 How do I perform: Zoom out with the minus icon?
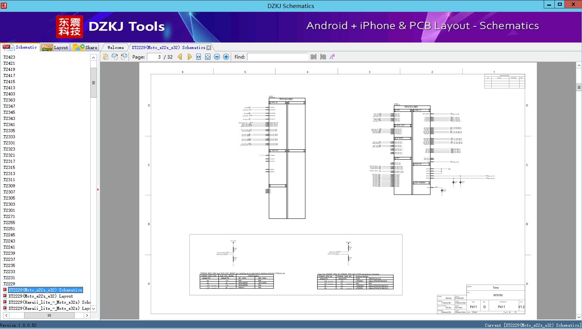pos(217,57)
